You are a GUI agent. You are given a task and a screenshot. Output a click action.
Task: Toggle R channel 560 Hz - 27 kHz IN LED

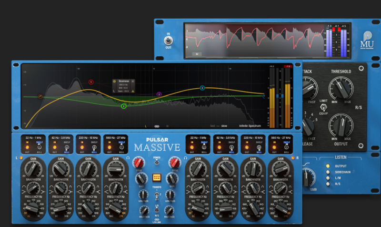click(274, 147)
